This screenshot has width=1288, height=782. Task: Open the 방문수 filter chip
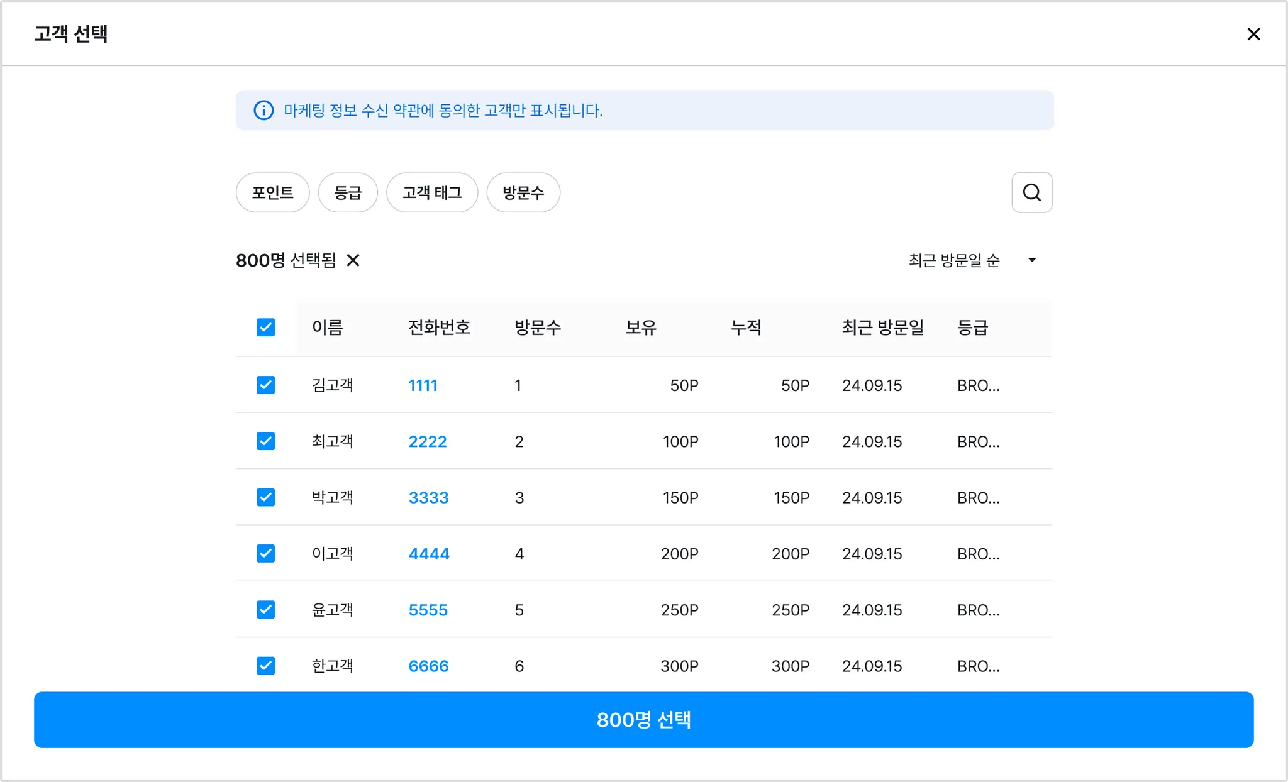click(x=523, y=192)
